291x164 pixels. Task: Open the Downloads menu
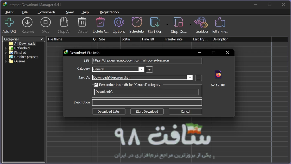[x=46, y=12]
